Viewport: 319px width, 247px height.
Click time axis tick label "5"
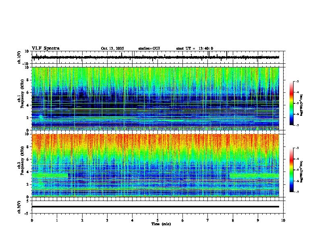coord(157,220)
